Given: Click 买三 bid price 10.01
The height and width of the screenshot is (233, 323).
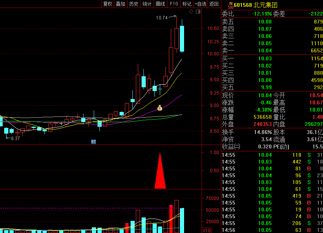Looking at the screenshot, I should click(265, 73).
